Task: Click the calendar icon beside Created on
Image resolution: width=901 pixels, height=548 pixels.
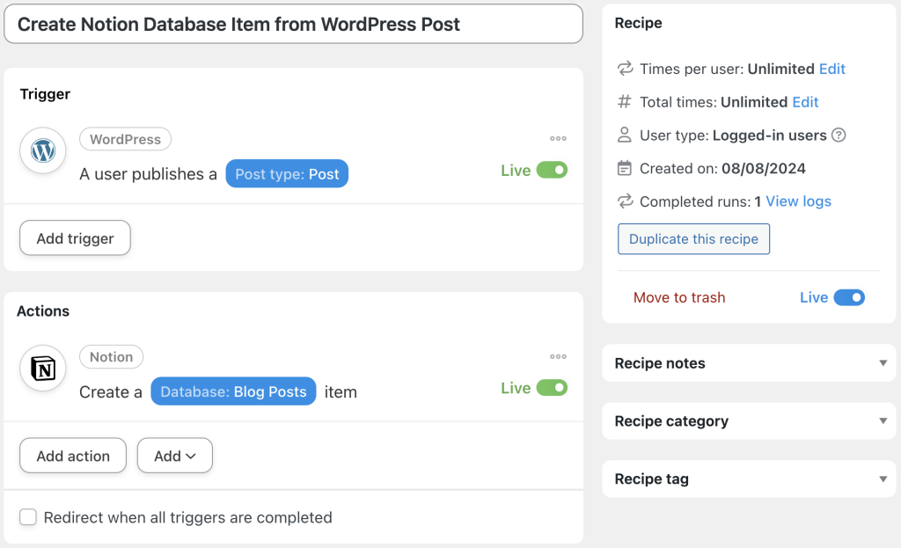Action: (626, 168)
